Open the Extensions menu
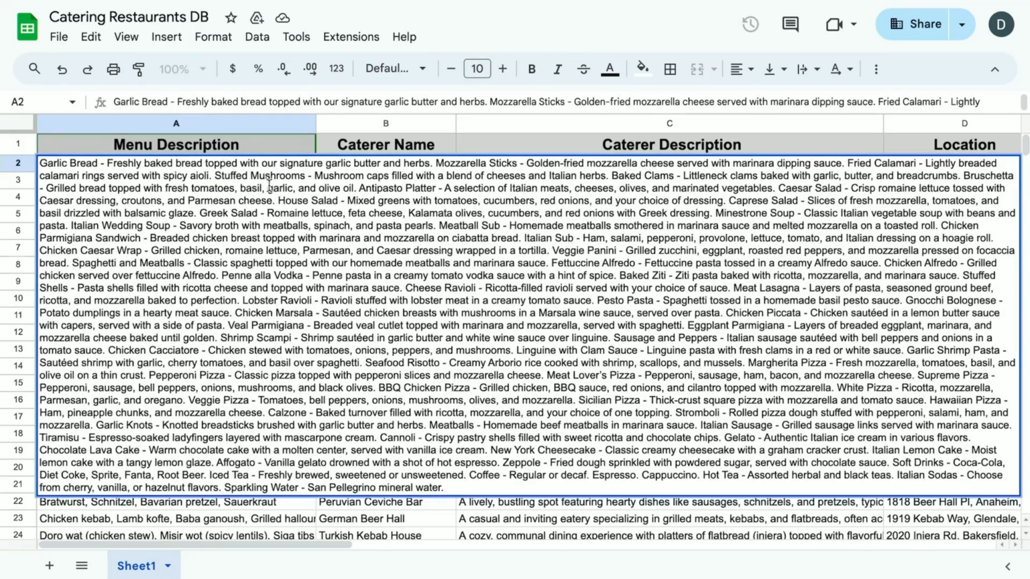The image size is (1030, 579). (351, 37)
